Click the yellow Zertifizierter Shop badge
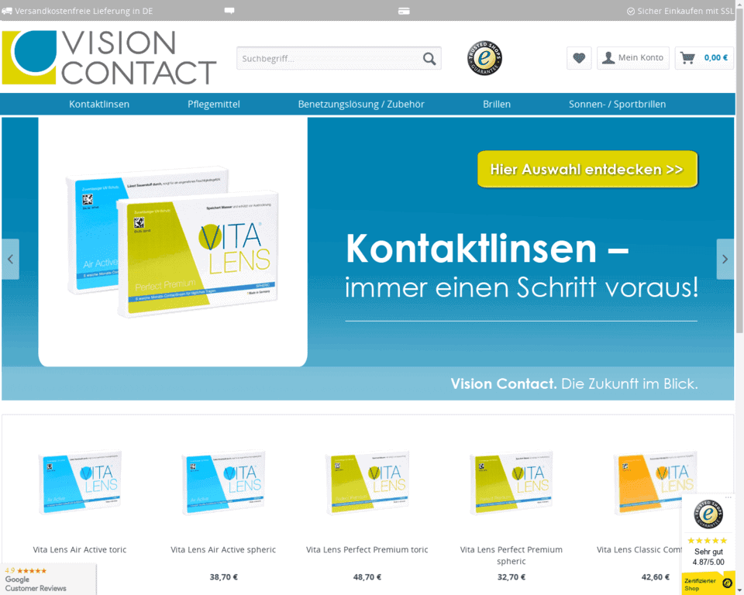The width and height of the screenshot is (744, 595). [x=701, y=581]
